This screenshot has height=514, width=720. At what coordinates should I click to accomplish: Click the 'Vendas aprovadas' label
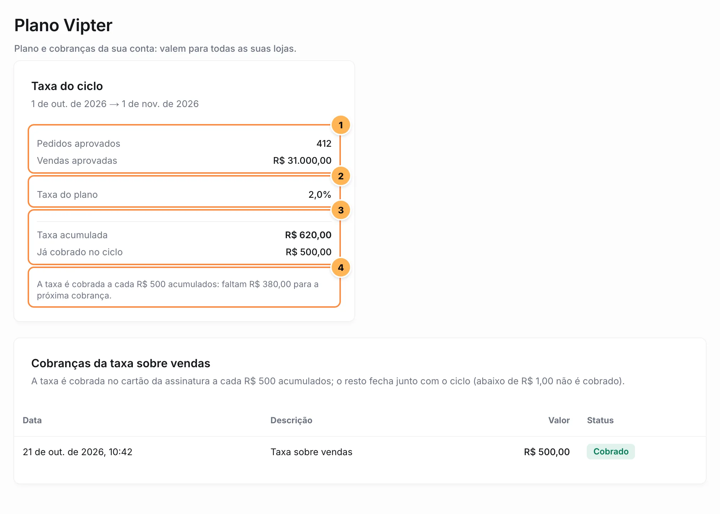point(77,161)
